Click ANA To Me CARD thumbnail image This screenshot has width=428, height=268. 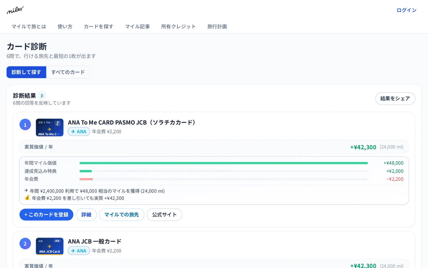(x=50, y=127)
